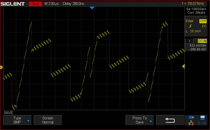The height and width of the screenshot is (130, 210).
Task: Click the SIGLENT logo
Action: [x=13, y=4]
